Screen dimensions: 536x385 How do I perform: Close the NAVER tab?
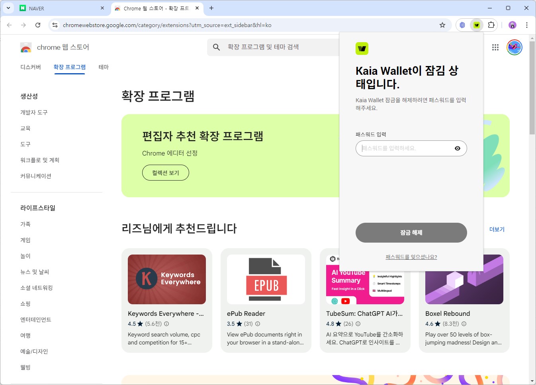(102, 8)
